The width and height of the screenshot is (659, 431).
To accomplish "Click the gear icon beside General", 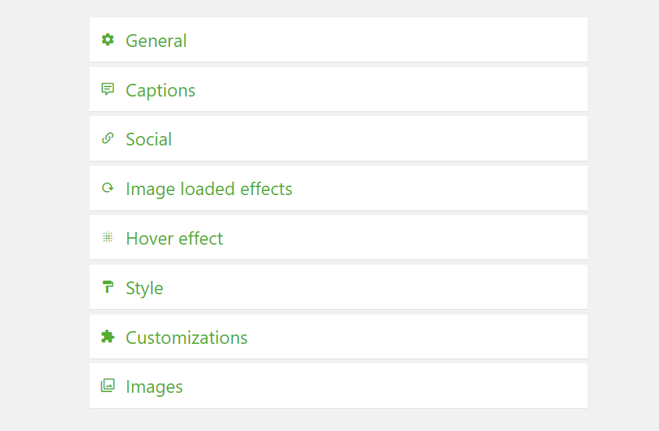I will pyautogui.click(x=108, y=40).
